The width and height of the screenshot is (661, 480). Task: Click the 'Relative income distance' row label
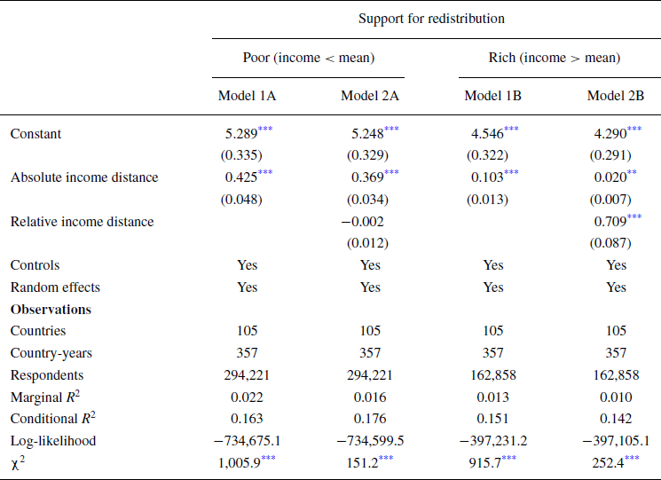[x=82, y=222]
